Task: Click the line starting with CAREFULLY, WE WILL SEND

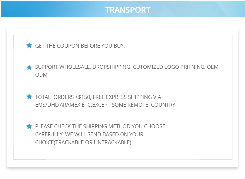Action: (89, 134)
